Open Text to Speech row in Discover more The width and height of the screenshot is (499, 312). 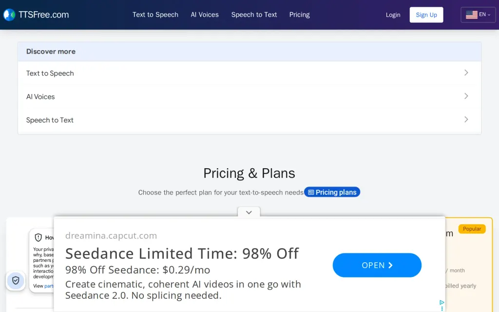tap(249, 73)
